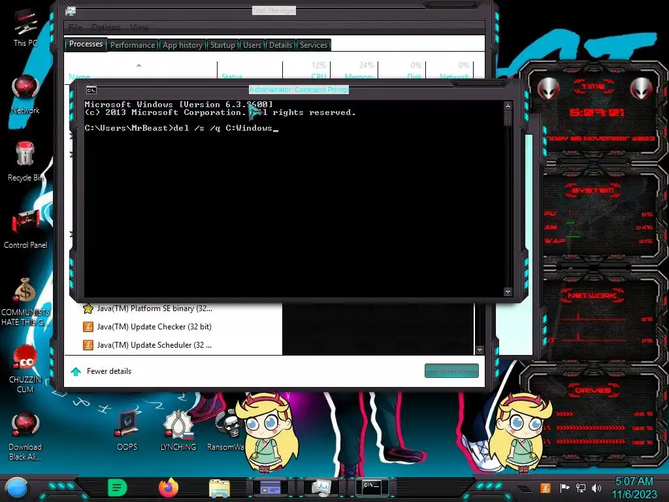This screenshot has height=502, width=669.
Task: Click the TIME gadget header
Action: (593, 86)
